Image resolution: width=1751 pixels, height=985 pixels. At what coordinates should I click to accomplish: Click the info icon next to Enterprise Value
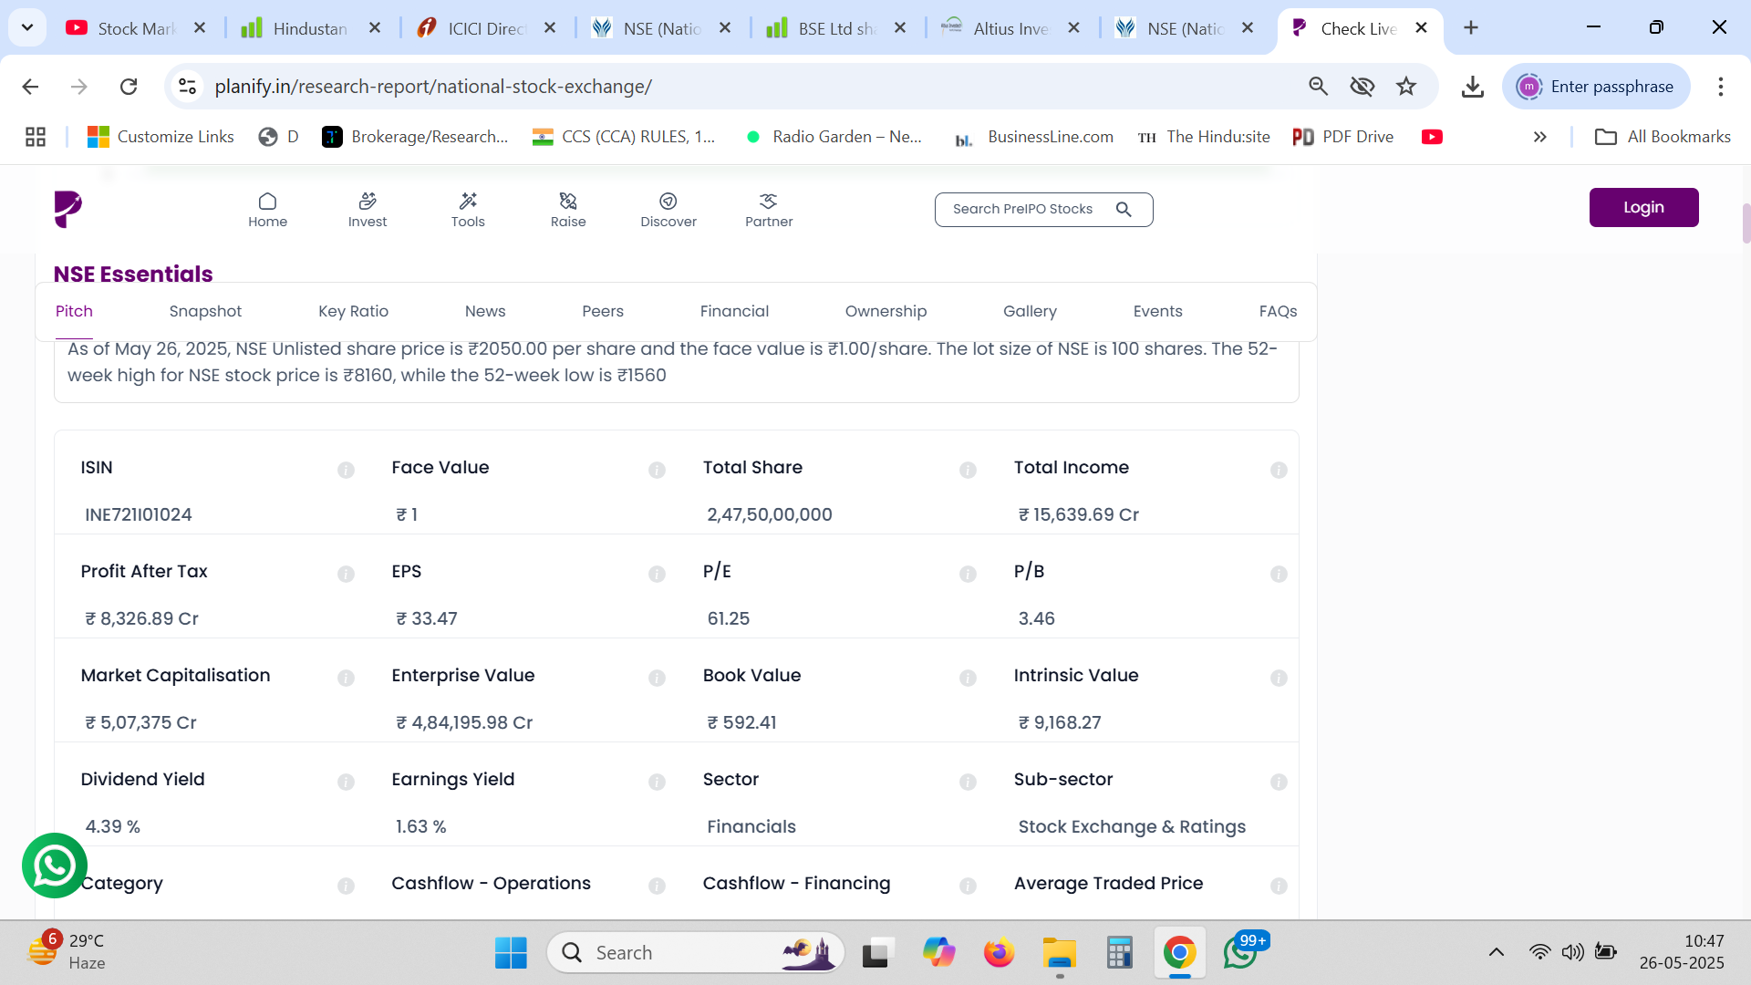coord(657,678)
